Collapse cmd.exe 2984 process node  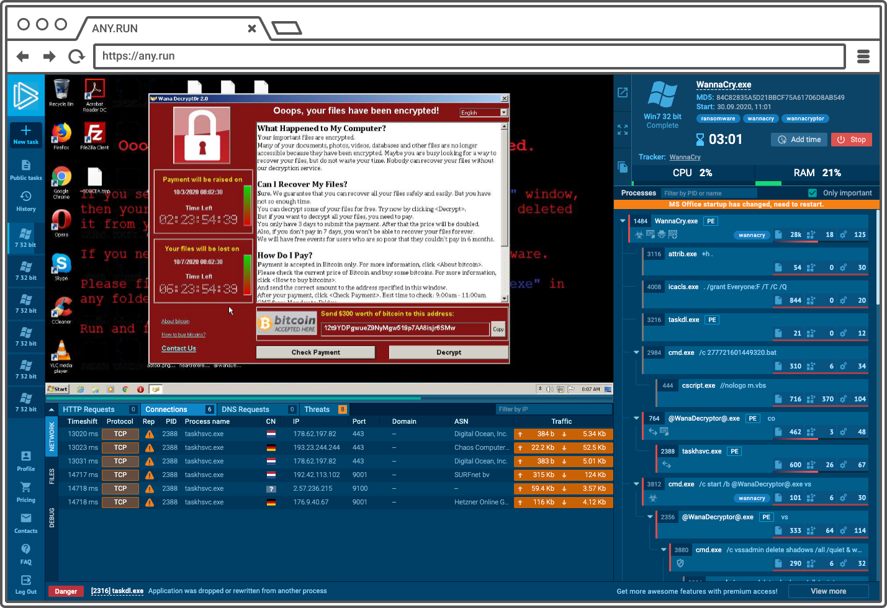[x=636, y=352]
